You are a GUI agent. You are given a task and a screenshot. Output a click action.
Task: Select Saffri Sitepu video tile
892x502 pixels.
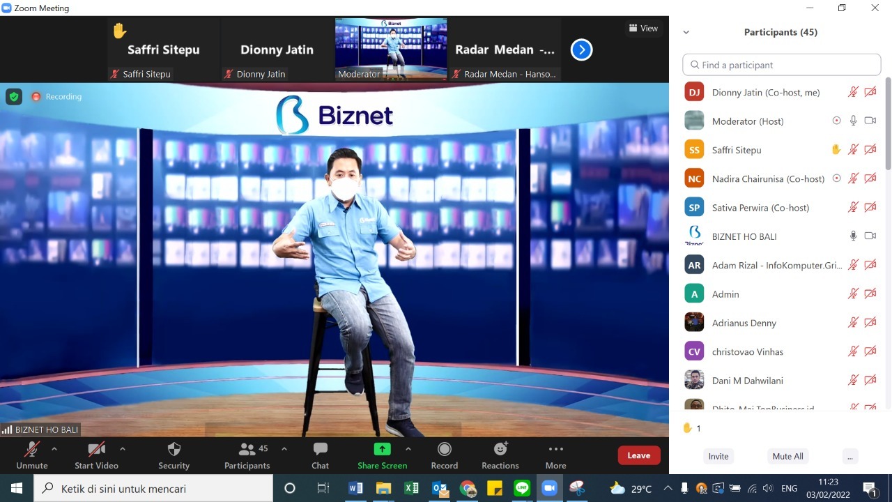(x=164, y=50)
